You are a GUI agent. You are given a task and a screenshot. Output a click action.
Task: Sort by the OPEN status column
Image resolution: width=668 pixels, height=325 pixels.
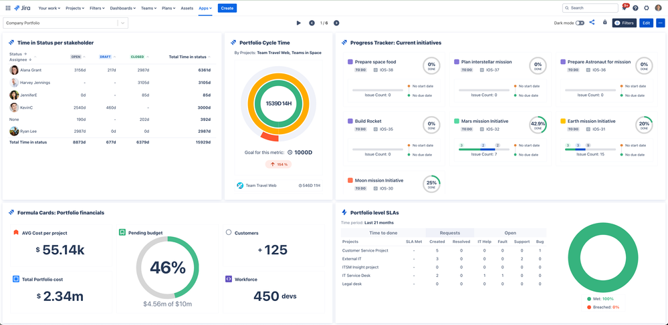76,57
